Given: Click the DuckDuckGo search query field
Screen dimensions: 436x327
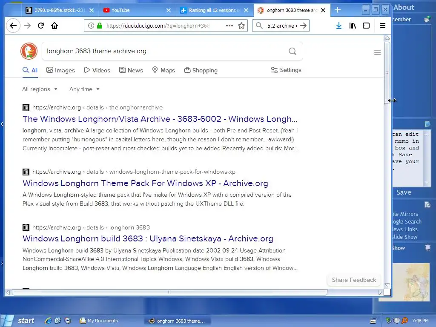Looking at the screenshot, I should [166, 51].
